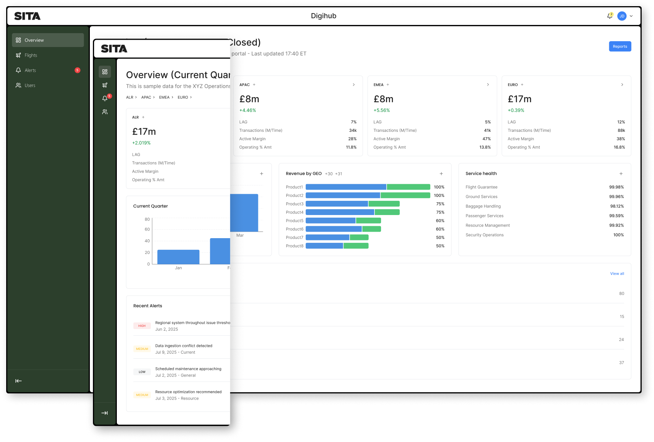Collapse the sidebar using the arrow icon
Image resolution: width=654 pixels, height=442 pixels.
coord(18,381)
